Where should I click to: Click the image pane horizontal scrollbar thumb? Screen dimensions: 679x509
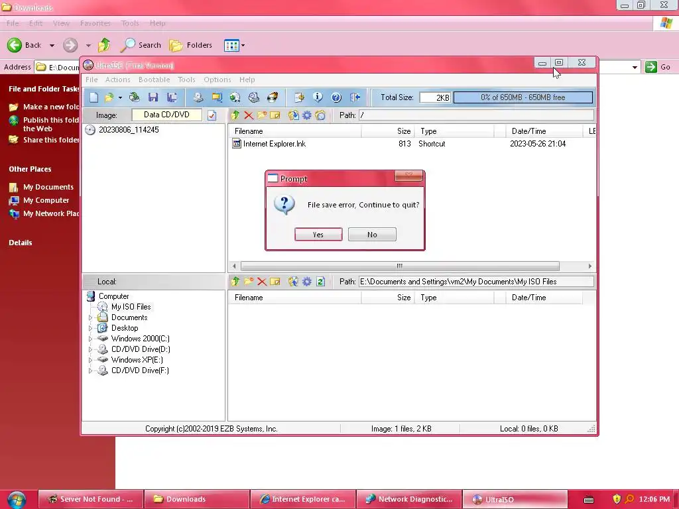400,266
